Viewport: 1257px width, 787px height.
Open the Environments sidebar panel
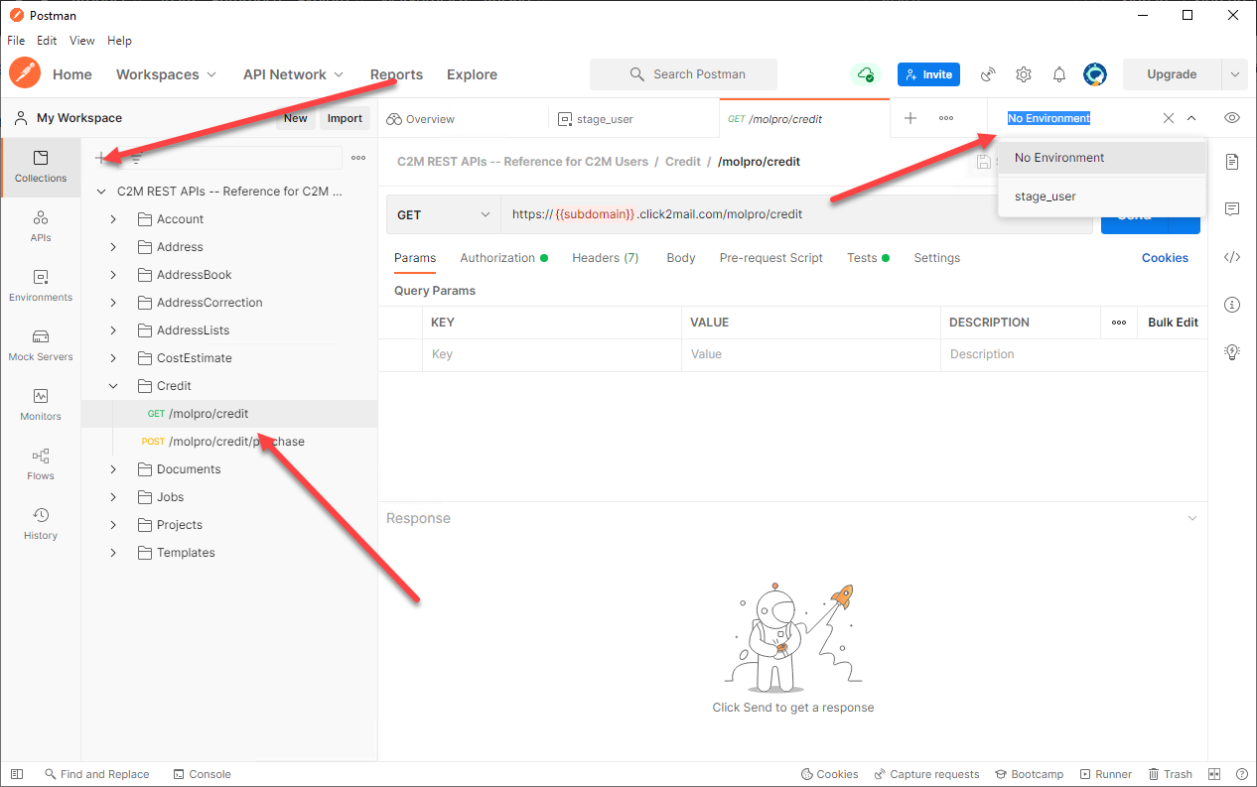41,286
